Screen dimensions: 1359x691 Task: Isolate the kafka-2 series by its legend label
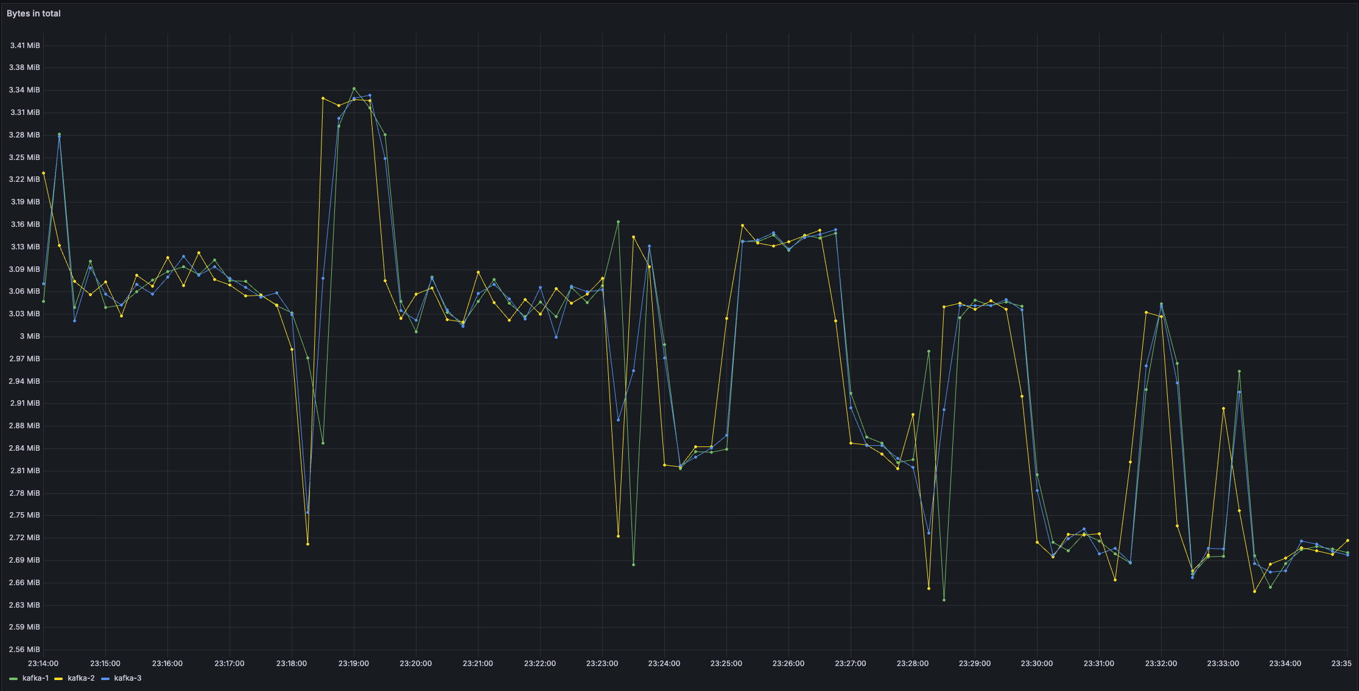[81, 678]
